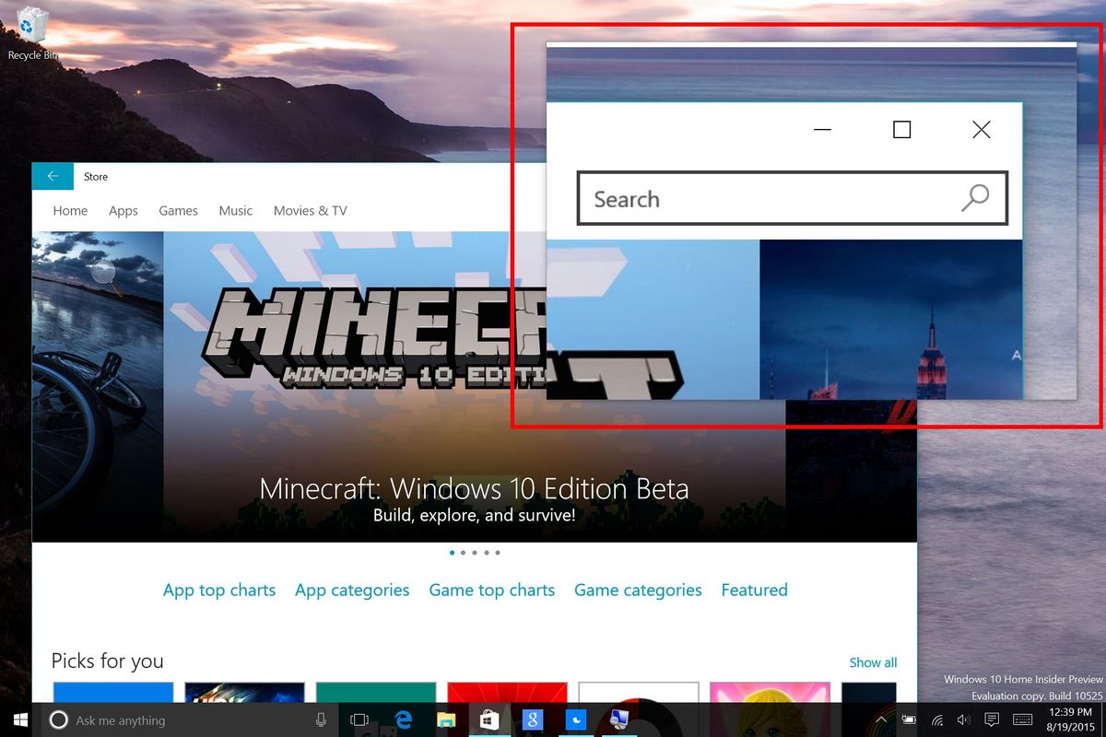The image size is (1106, 737).
Task: Click the Show all link for Picks
Action: pyautogui.click(x=872, y=662)
